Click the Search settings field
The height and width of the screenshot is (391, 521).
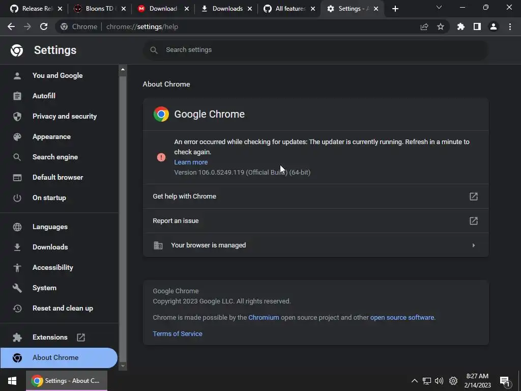click(315, 50)
